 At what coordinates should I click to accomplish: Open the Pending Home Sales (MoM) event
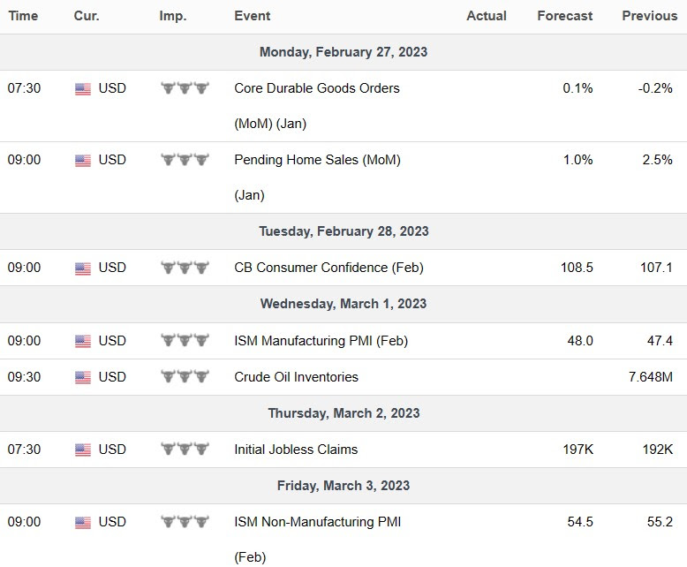317,160
